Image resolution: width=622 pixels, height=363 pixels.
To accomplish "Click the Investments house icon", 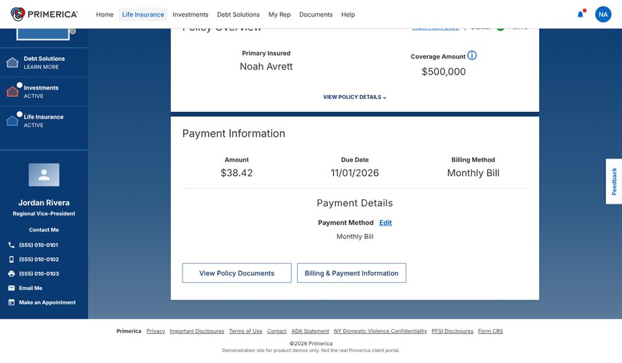I will tap(12, 92).
